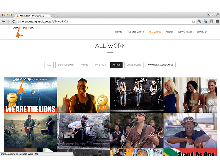Open the Stand As One thumbnail
This screenshot has height=165, width=220.
(190, 152)
